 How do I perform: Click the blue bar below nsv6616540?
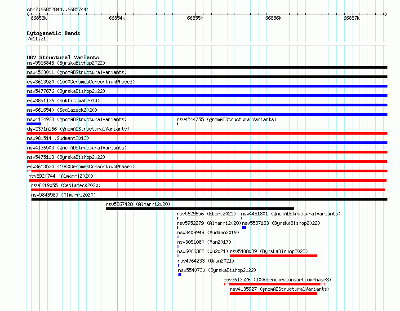[x=207, y=114]
